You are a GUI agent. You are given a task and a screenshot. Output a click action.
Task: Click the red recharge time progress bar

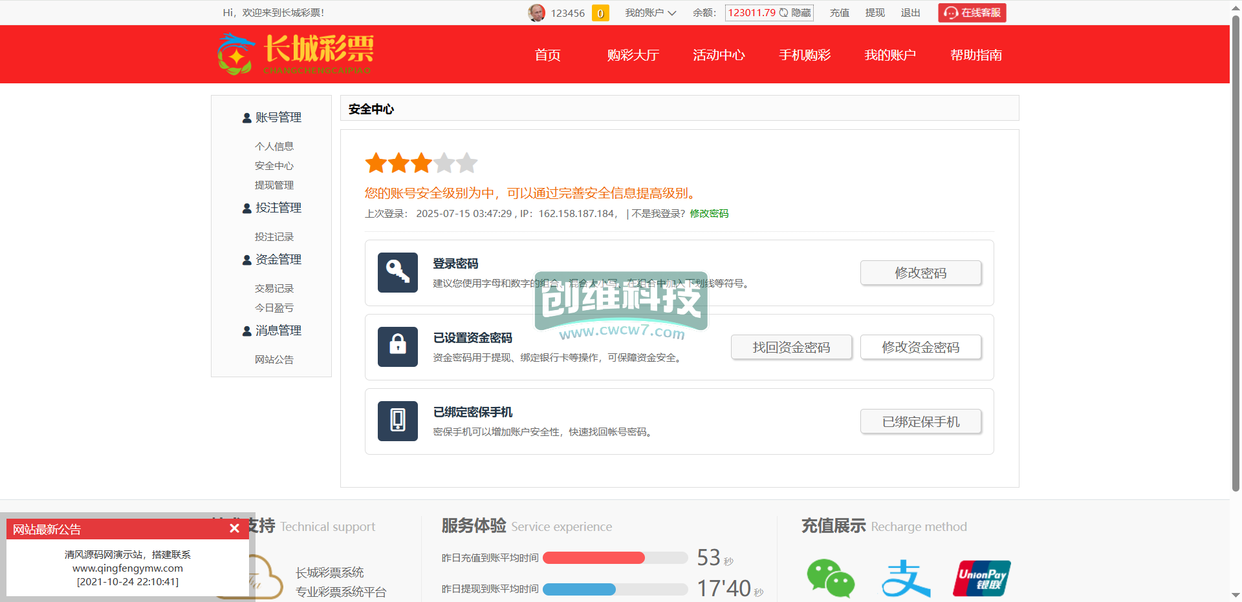[x=594, y=558]
